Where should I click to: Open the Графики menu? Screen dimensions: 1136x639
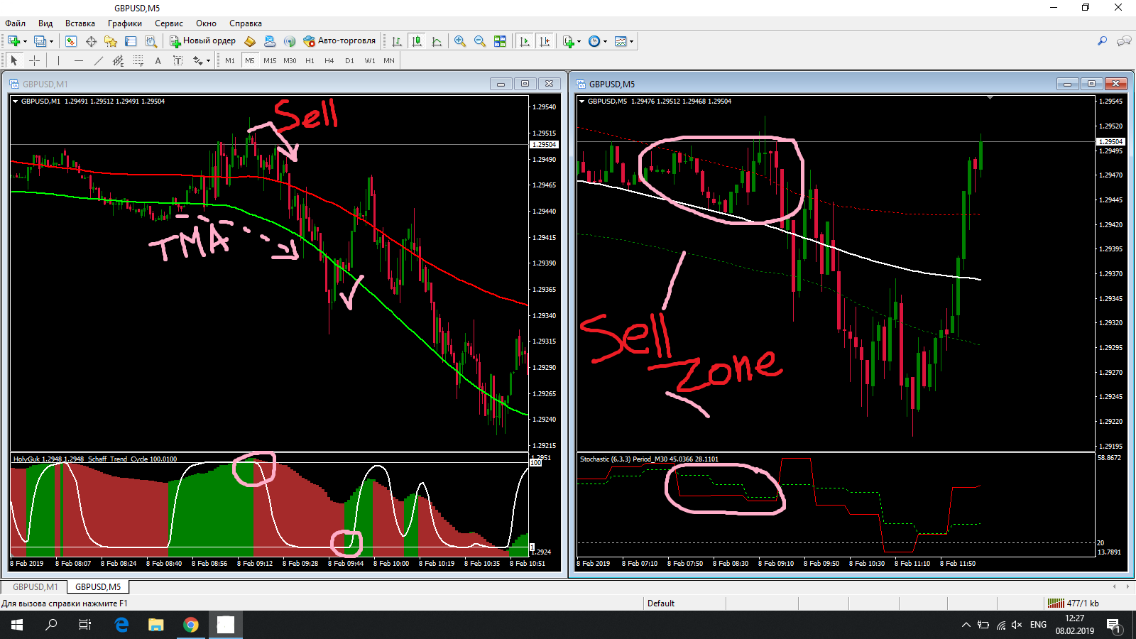[x=125, y=23]
